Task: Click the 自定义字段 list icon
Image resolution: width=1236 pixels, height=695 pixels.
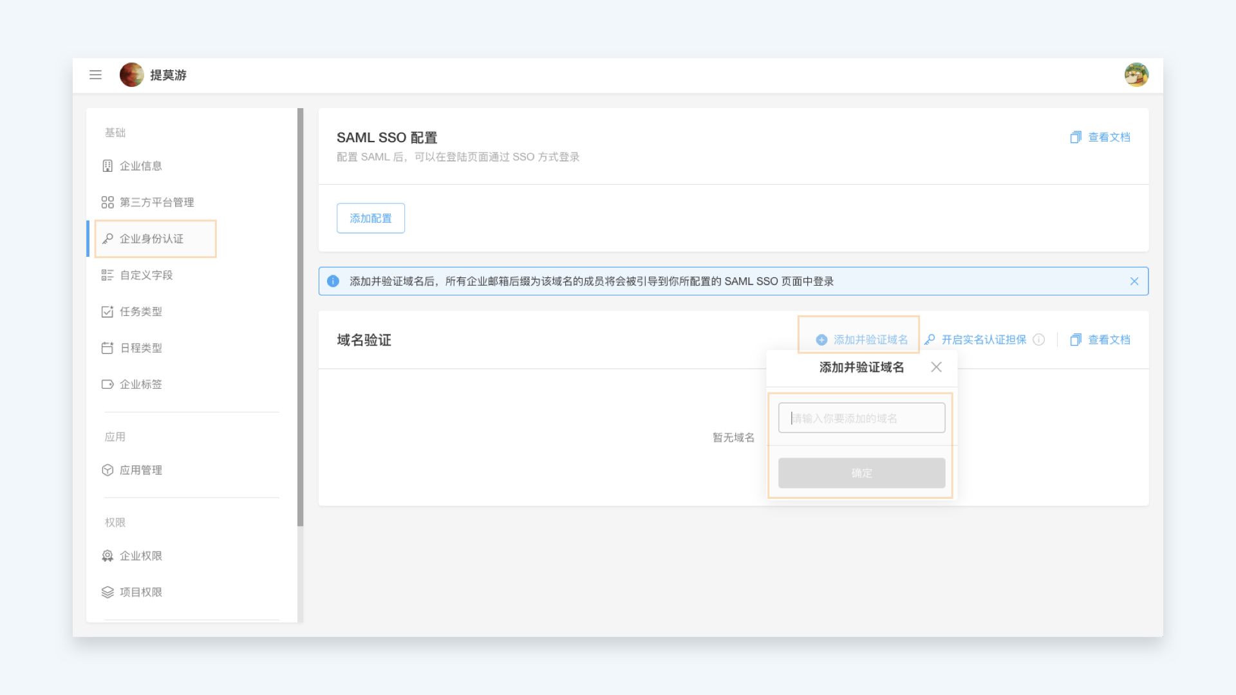Action: coord(108,275)
